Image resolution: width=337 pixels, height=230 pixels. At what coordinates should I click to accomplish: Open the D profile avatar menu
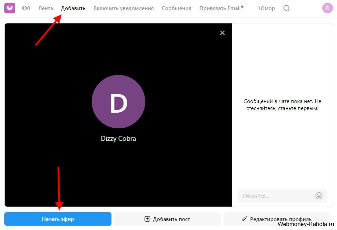click(x=328, y=8)
